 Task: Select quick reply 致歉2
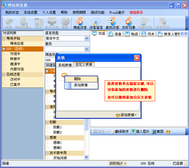pyautogui.click(x=57, y=132)
